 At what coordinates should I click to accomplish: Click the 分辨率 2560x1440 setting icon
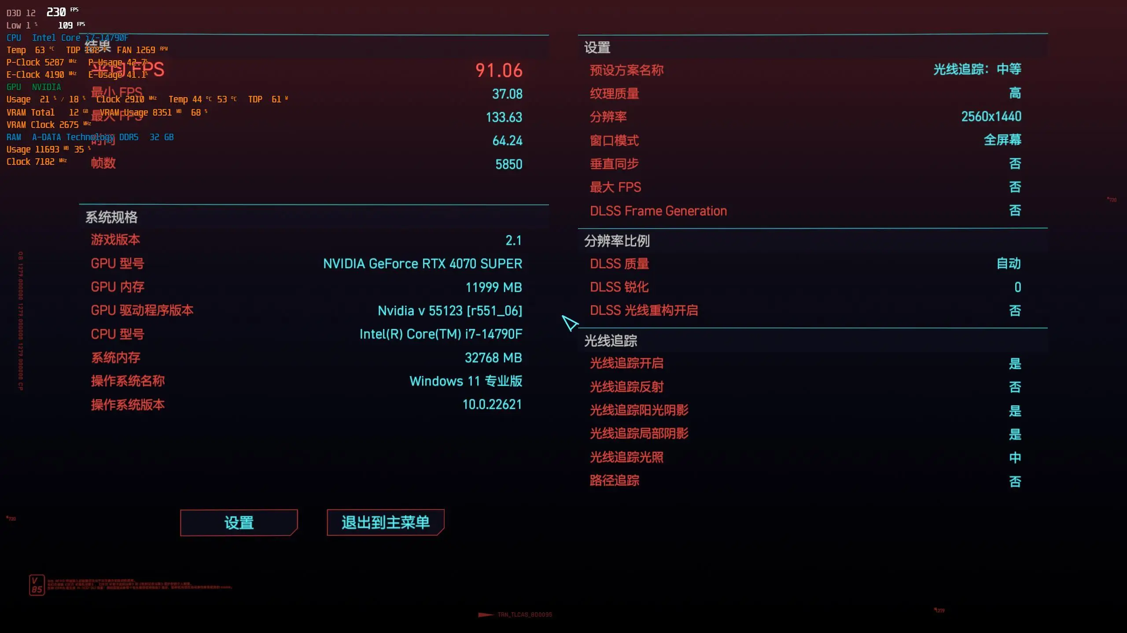click(x=990, y=116)
